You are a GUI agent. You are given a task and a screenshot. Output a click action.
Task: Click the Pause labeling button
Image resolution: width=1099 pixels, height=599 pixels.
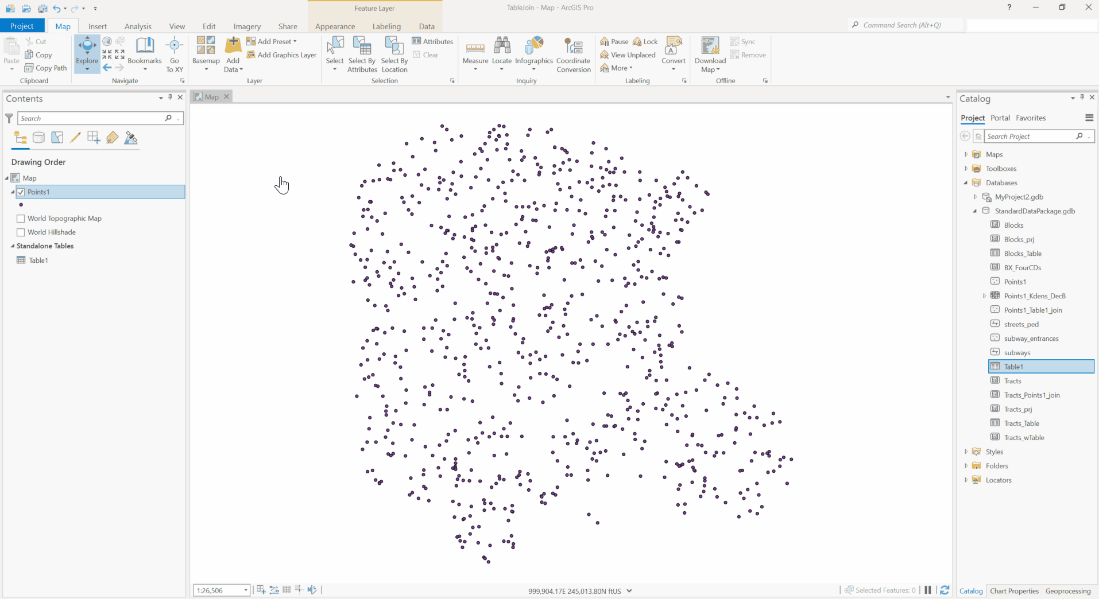[x=614, y=41]
